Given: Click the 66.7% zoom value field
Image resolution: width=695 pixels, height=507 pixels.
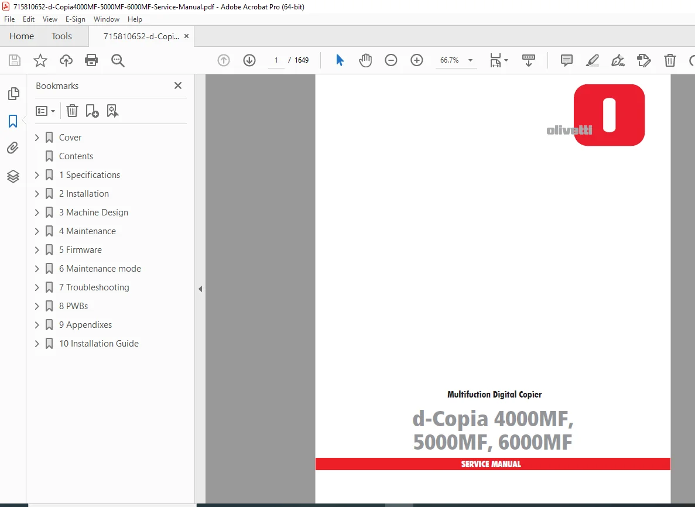Looking at the screenshot, I should pos(450,60).
